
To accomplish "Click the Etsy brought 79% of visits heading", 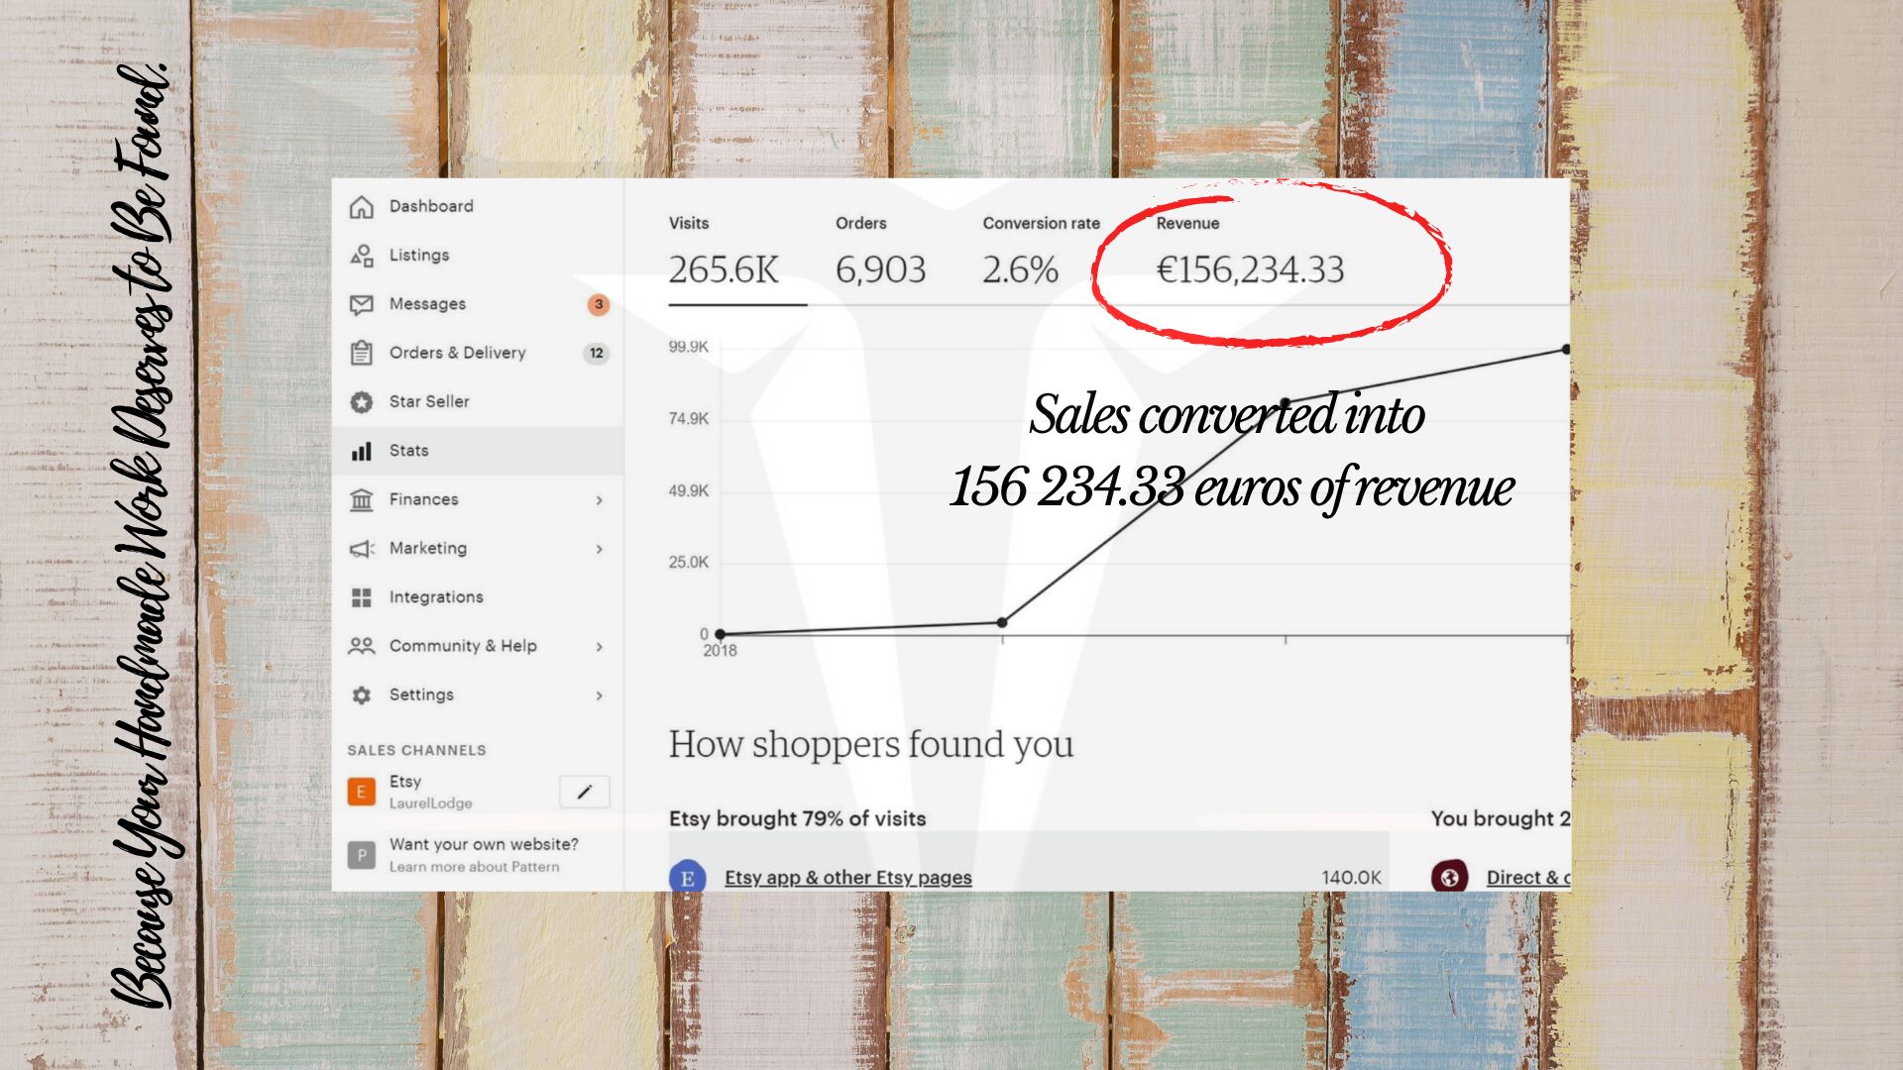I will pyautogui.click(x=797, y=819).
